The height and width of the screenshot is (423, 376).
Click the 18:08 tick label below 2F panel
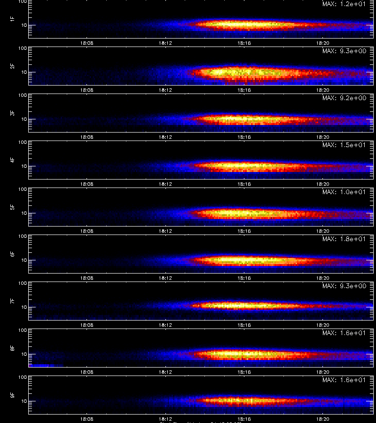tap(86, 90)
